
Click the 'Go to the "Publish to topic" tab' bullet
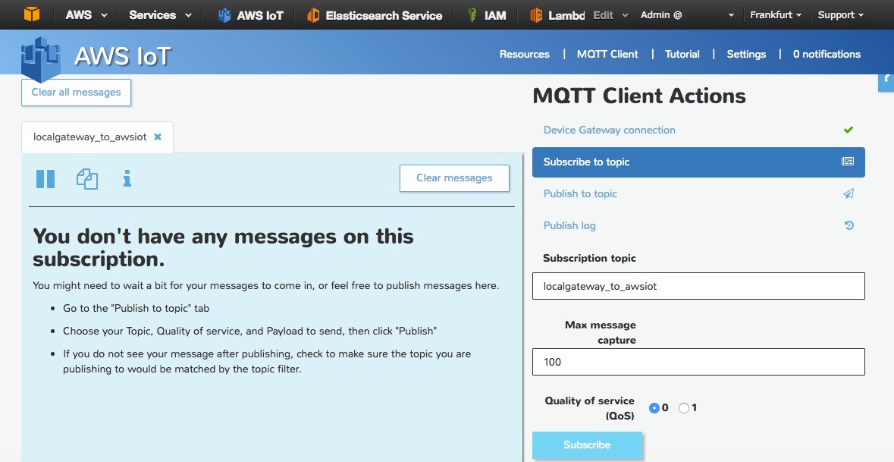click(x=136, y=308)
